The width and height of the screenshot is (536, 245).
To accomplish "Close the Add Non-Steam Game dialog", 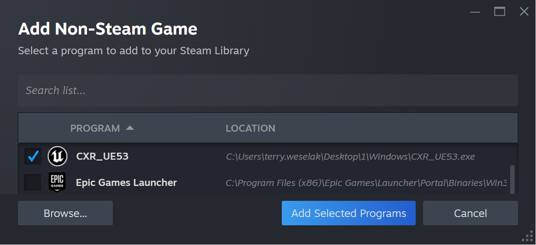I will pyautogui.click(x=524, y=12).
